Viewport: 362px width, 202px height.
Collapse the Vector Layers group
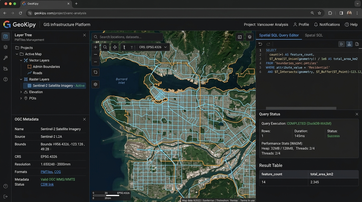(x=21, y=60)
